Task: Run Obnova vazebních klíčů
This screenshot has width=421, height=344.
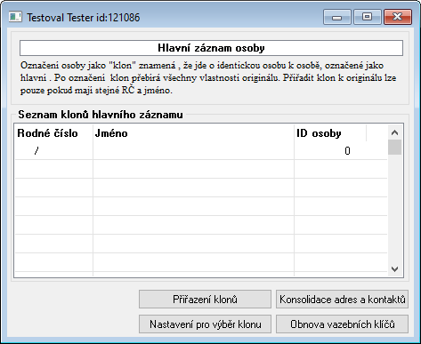Action: click(x=342, y=324)
